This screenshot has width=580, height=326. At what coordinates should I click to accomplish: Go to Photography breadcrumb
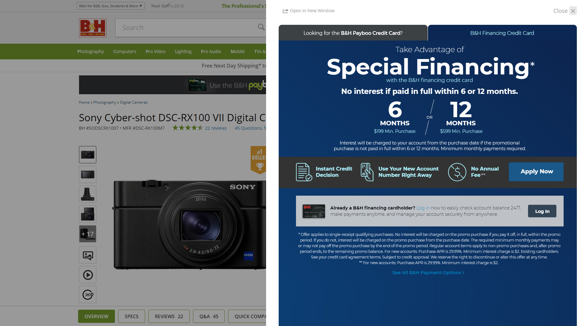pyautogui.click(x=105, y=102)
